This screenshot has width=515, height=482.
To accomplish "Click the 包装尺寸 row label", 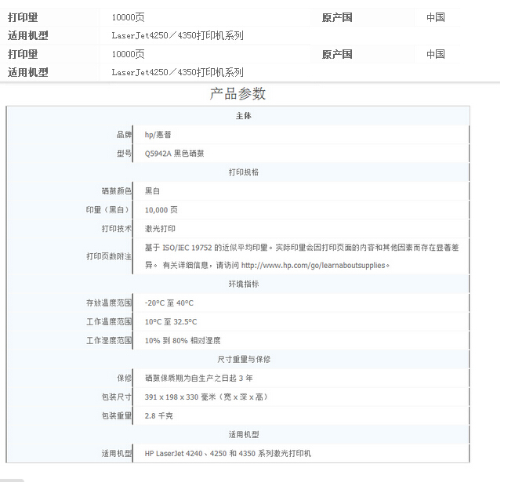I will [117, 397].
